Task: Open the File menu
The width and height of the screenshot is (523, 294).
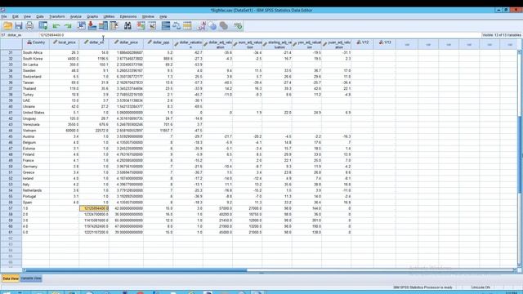Action: (x=4, y=16)
